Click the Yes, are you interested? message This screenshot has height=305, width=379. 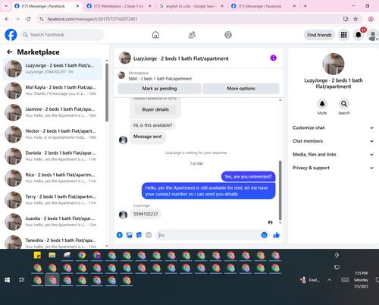coord(249,177)
